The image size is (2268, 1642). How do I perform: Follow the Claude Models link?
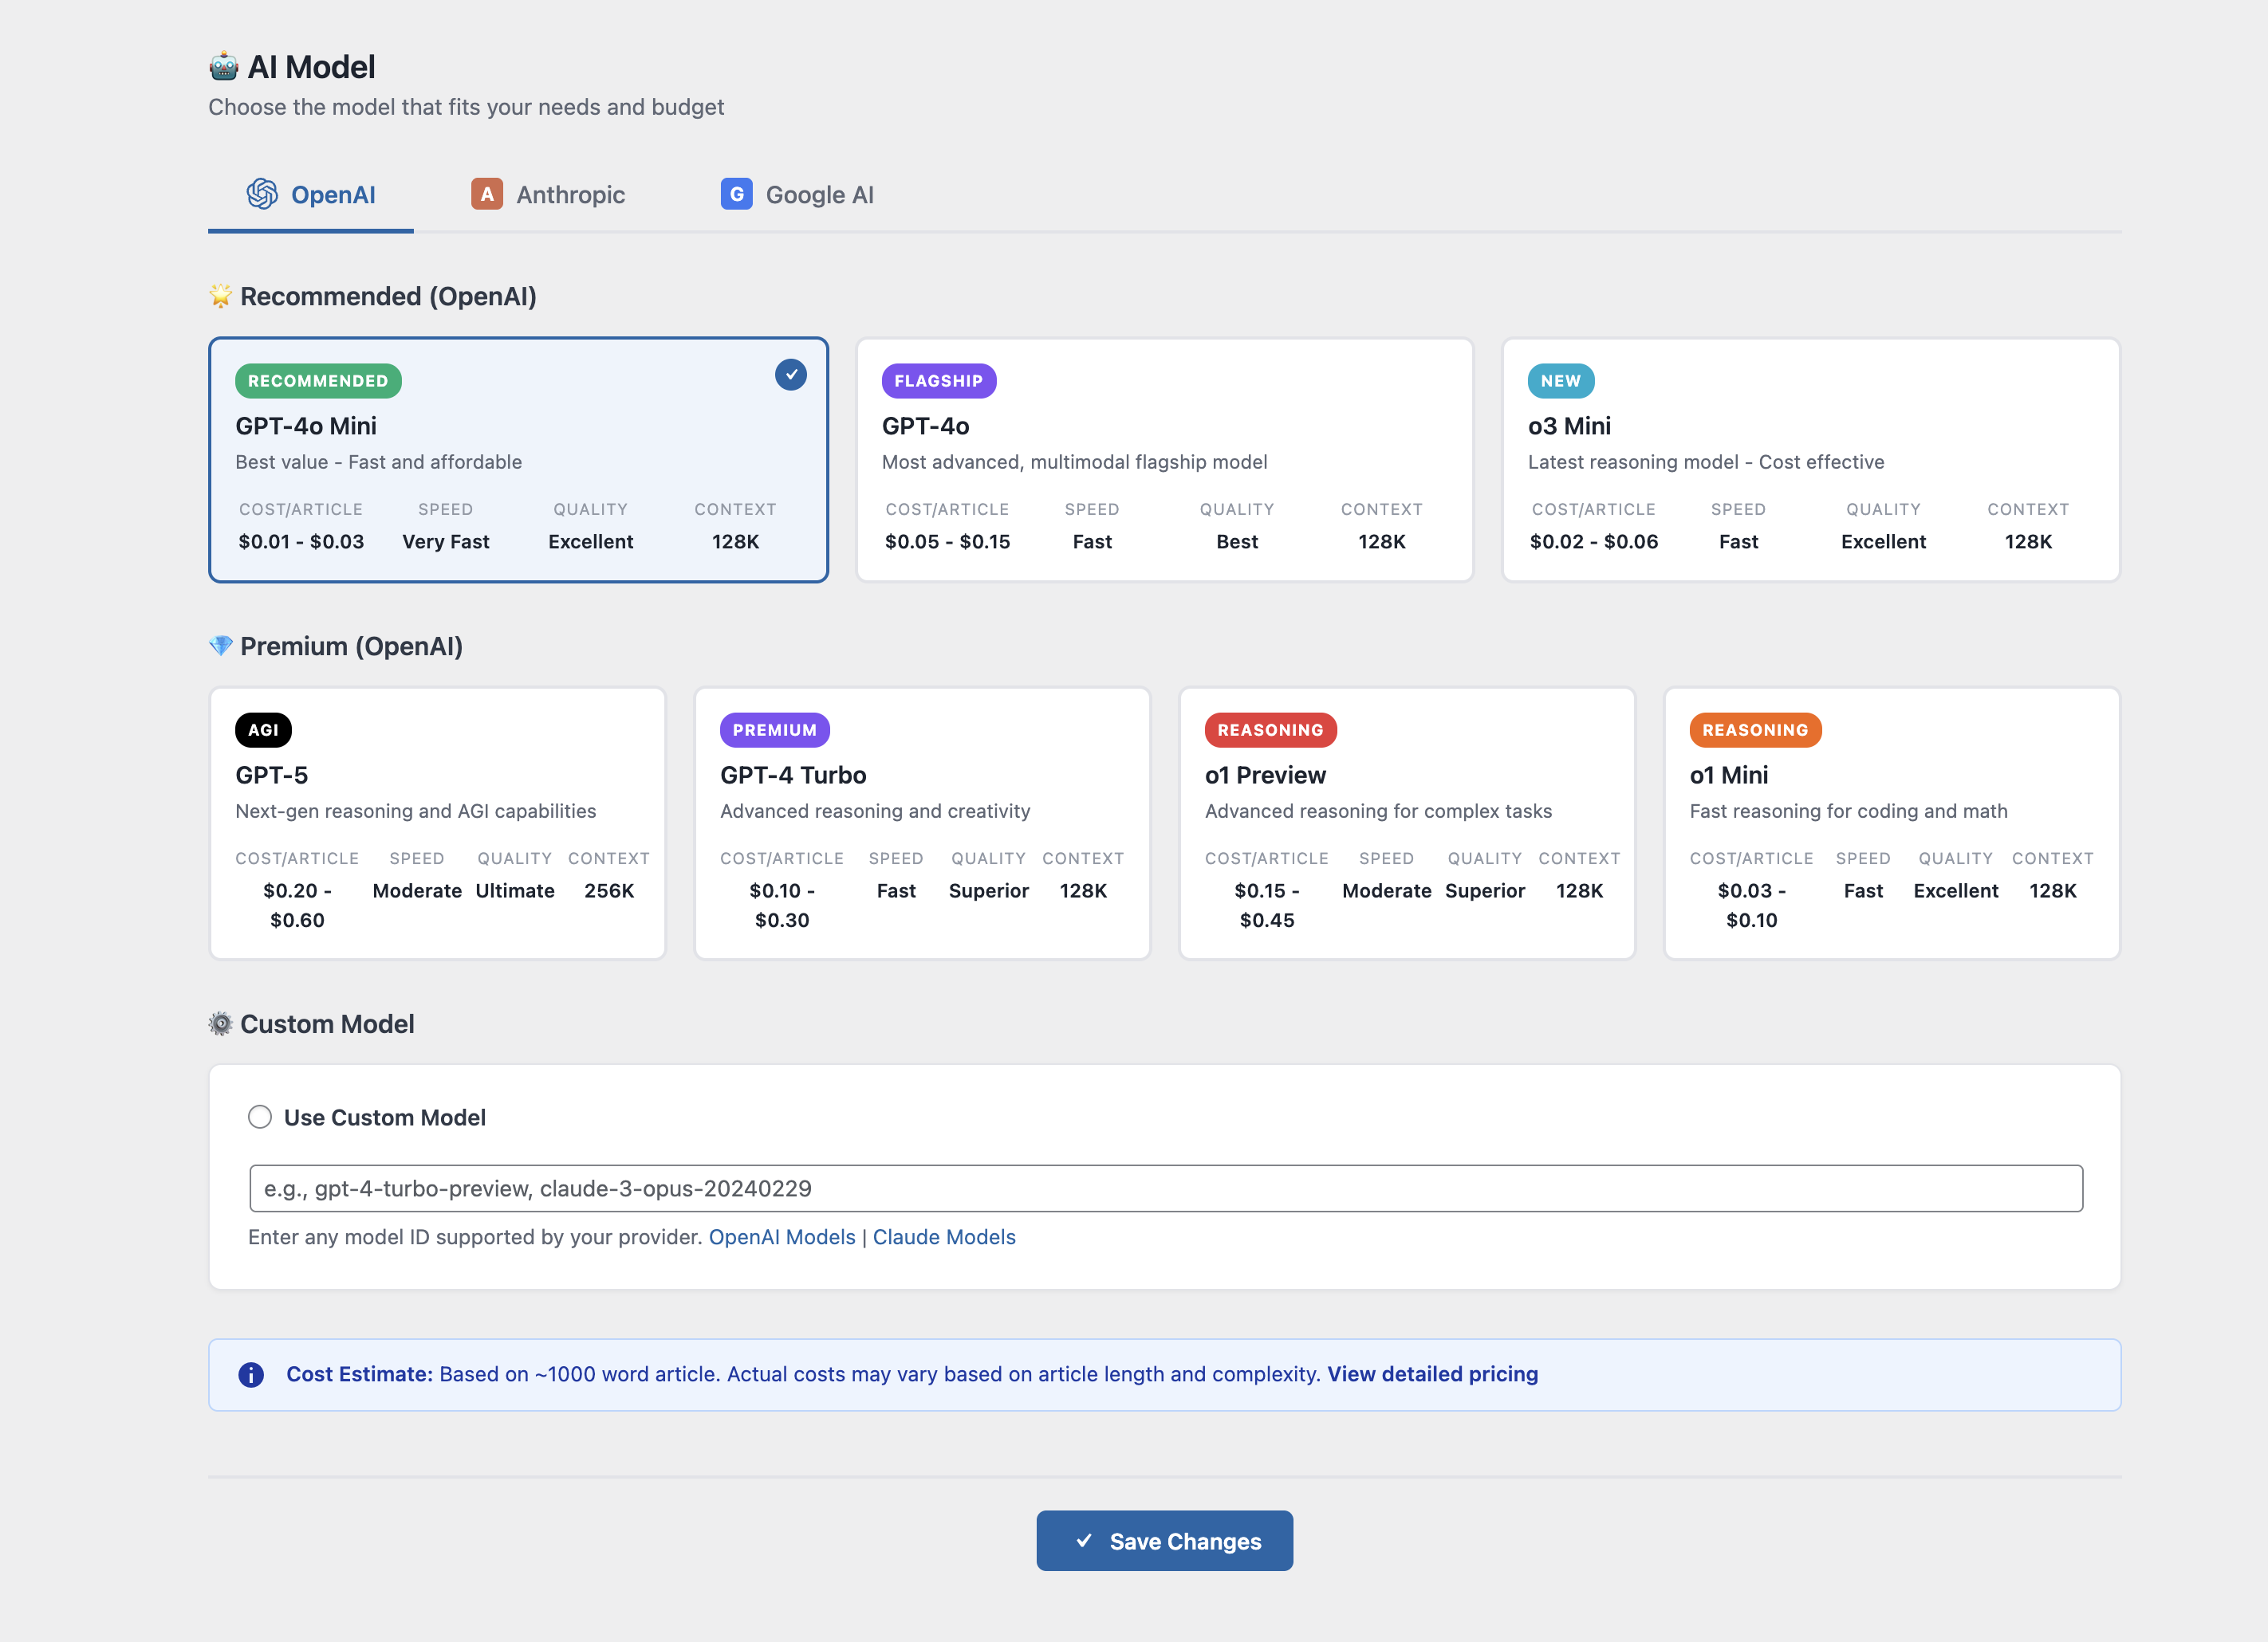(x=944, y=1237)
